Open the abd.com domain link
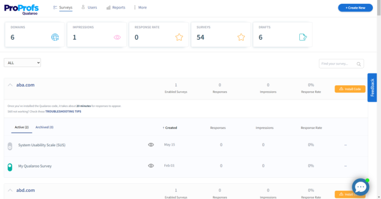 pyautogui.click(x=26, y=190)
